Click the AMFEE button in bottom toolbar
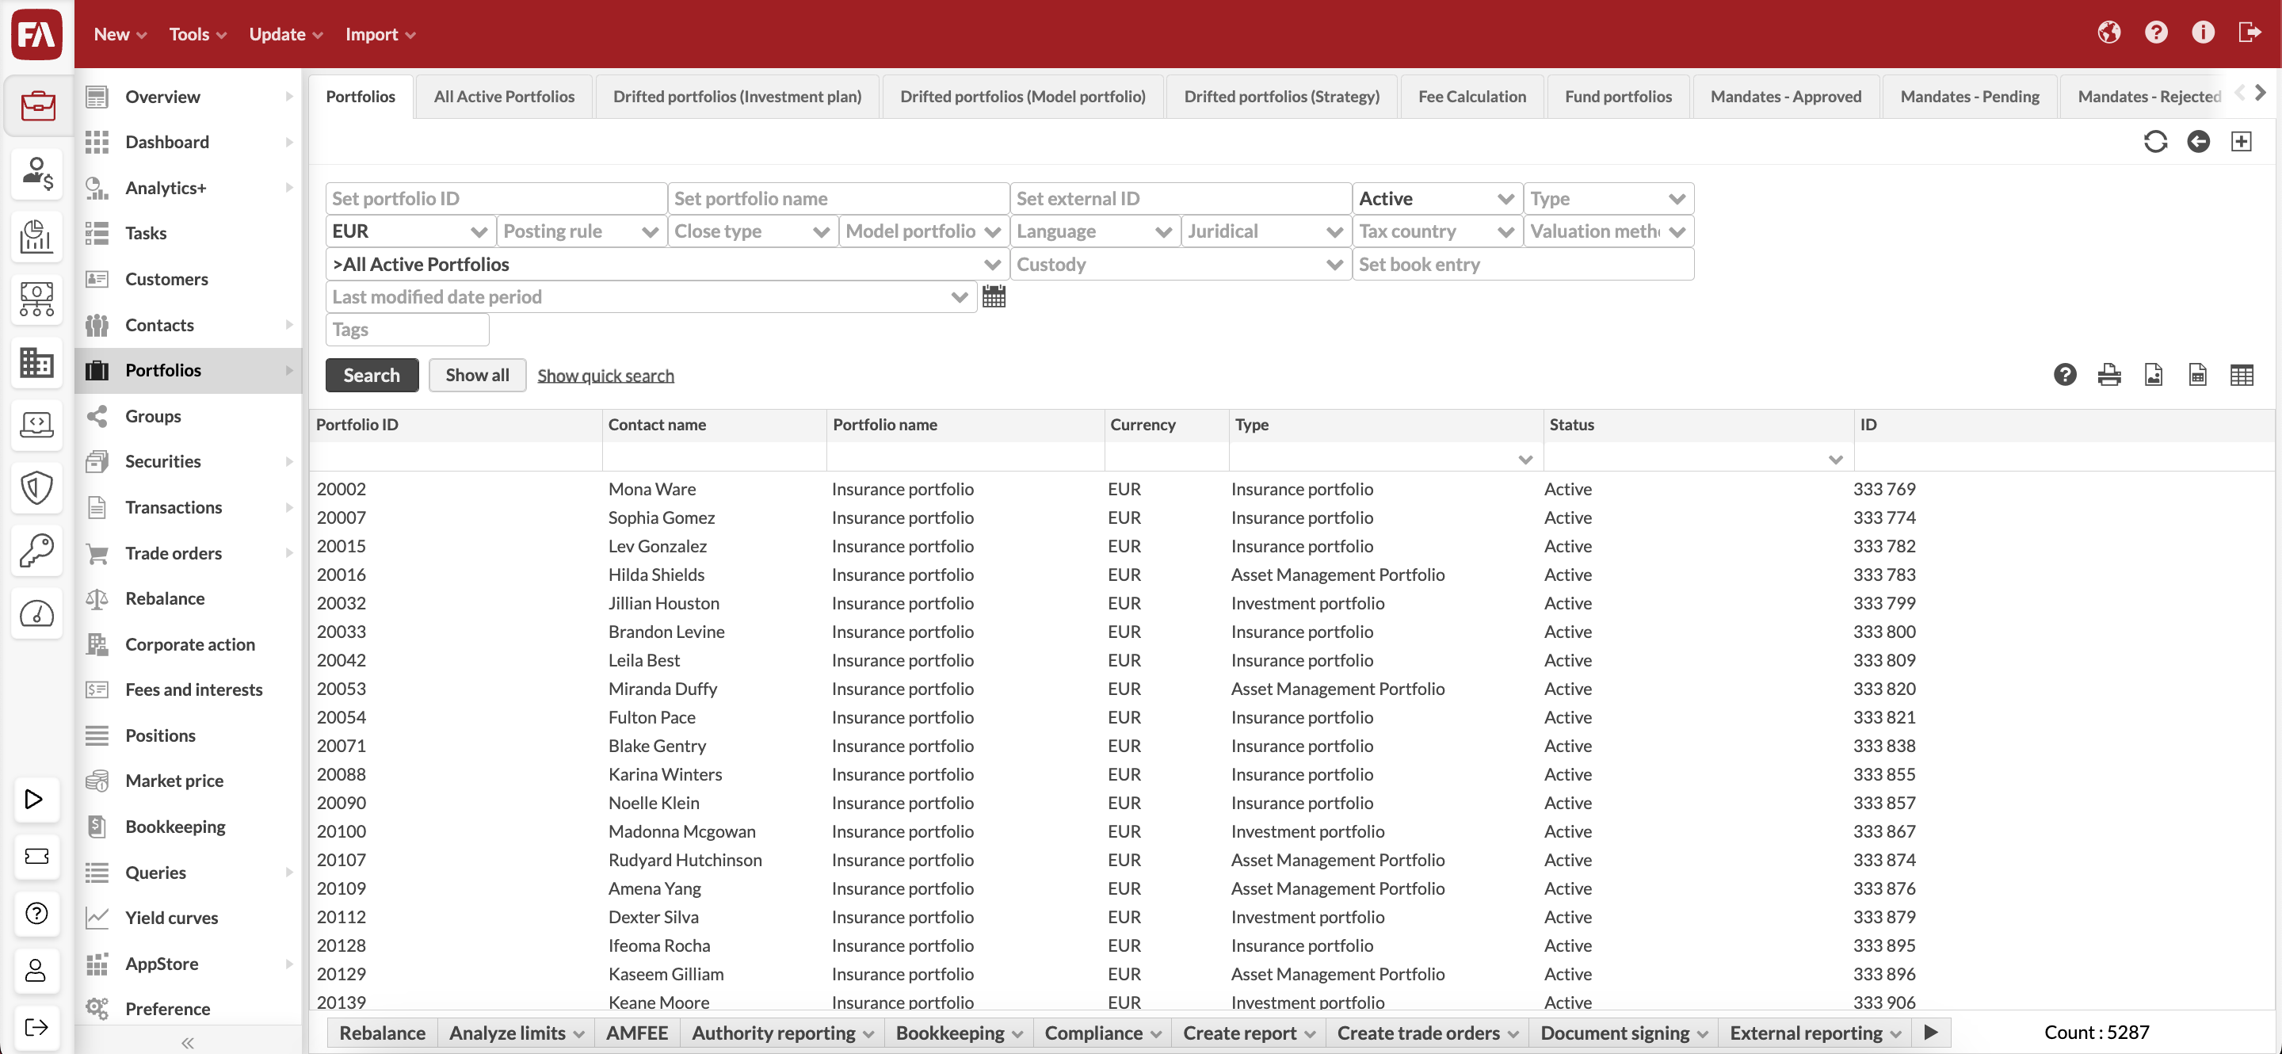 point(637,1033)
